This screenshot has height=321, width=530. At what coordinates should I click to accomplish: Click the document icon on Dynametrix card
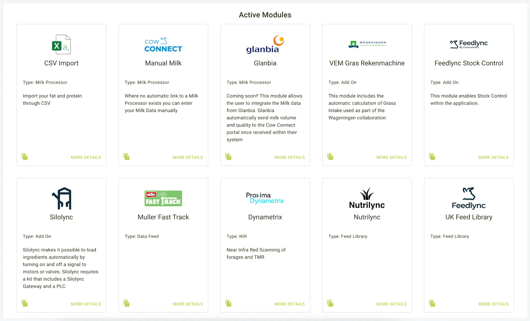229,304
